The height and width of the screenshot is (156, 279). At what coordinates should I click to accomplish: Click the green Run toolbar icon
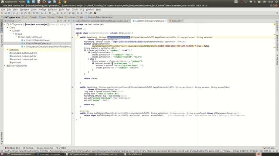point(58,13)
